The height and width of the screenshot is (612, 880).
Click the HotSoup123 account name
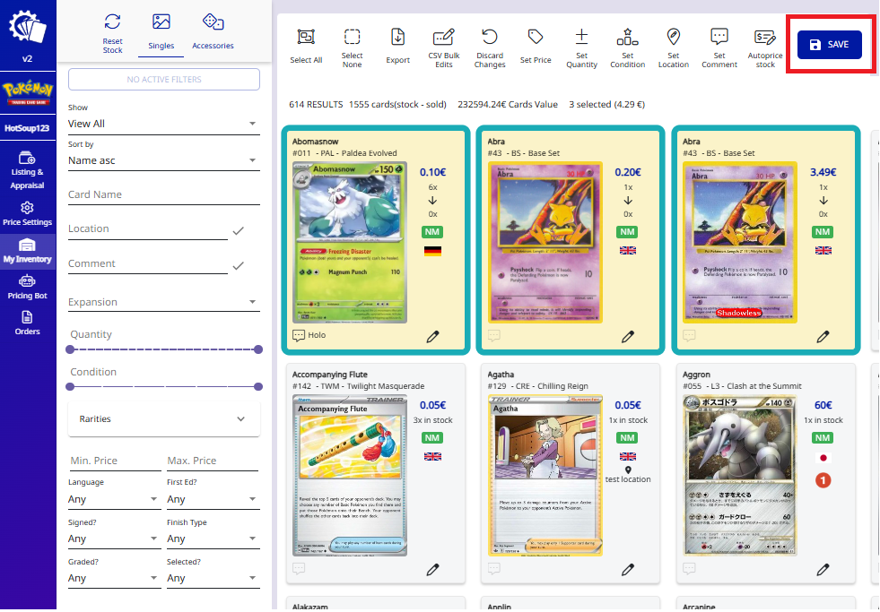[x=28, y=128]
